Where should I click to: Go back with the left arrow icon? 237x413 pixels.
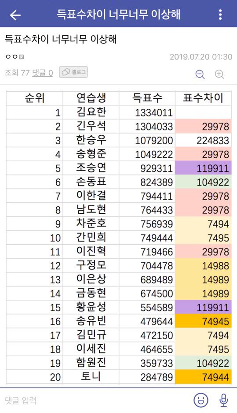pyautogui.click(x=15, y=15)
